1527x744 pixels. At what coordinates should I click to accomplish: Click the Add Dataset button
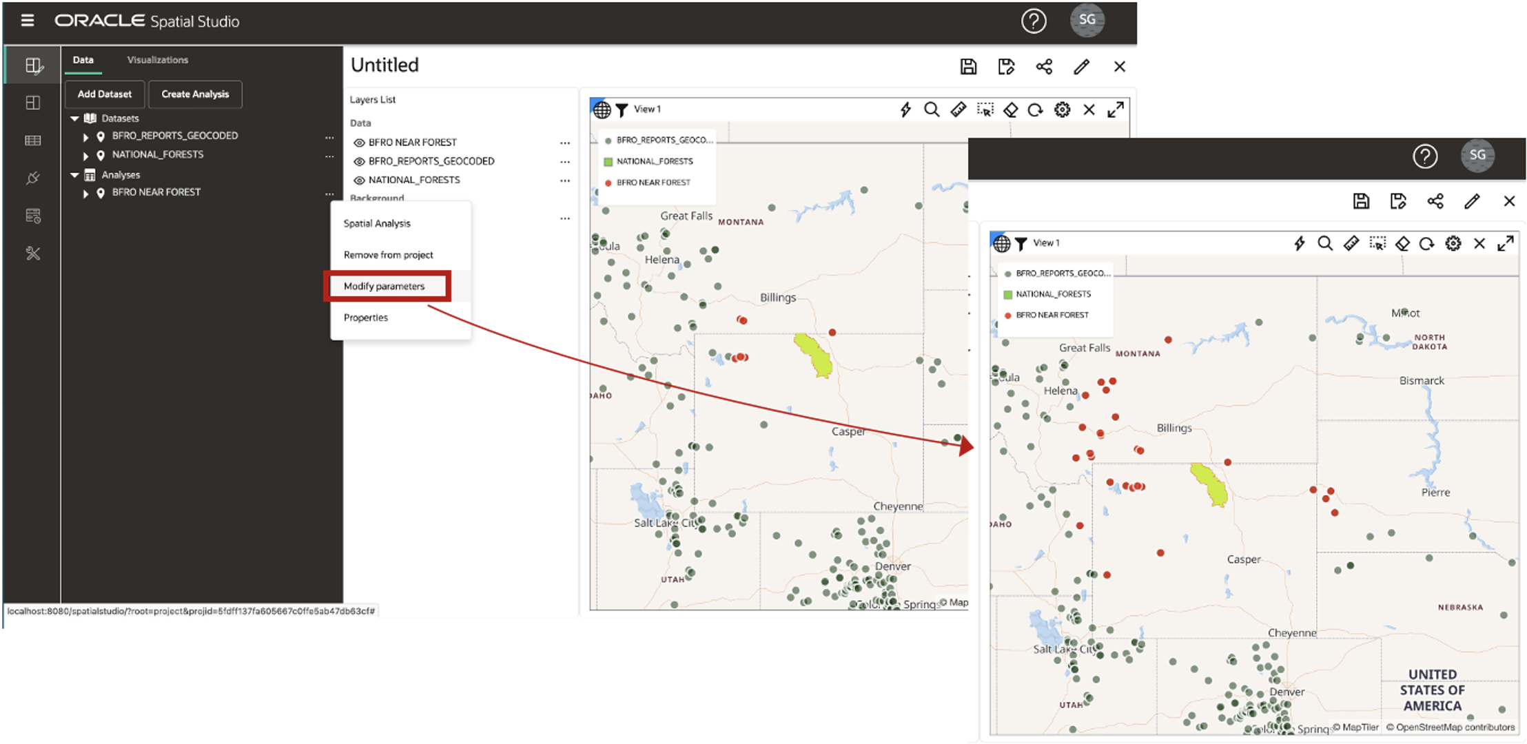105,94
